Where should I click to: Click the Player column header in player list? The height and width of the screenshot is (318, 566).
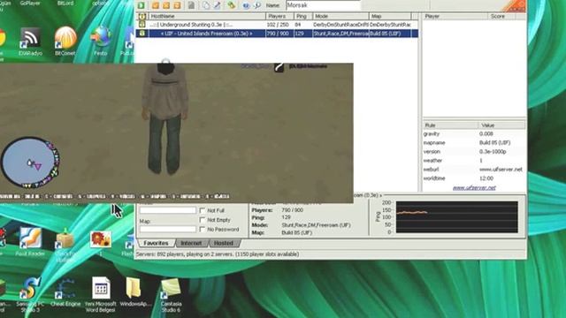(455, 16)
